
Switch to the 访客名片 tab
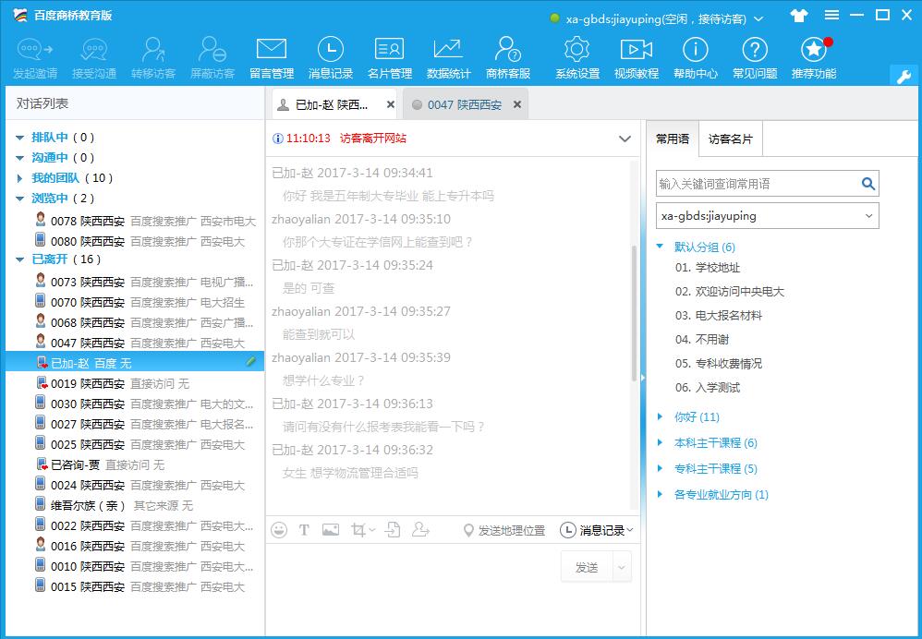tap(730, 139)
